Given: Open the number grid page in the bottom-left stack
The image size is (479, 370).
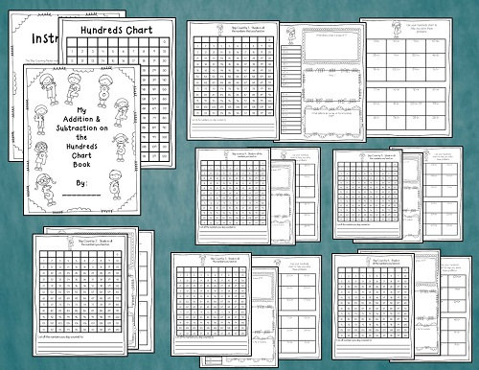Looking at the screenshot, I should [x=80, y=295].
